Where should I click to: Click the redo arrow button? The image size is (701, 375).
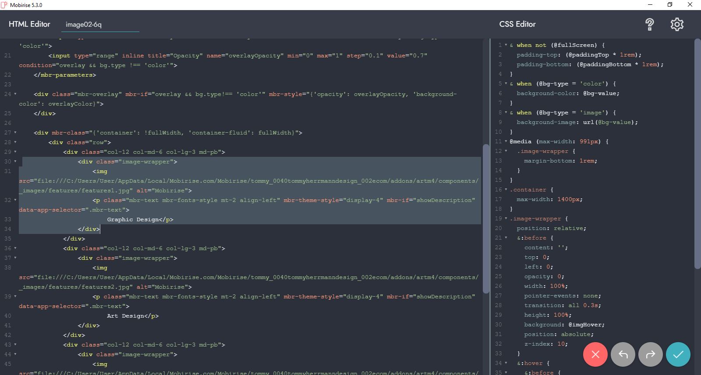[x=651, y=354]
